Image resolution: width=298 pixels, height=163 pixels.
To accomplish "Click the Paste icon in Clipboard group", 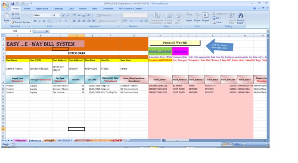I will [6, 18].
